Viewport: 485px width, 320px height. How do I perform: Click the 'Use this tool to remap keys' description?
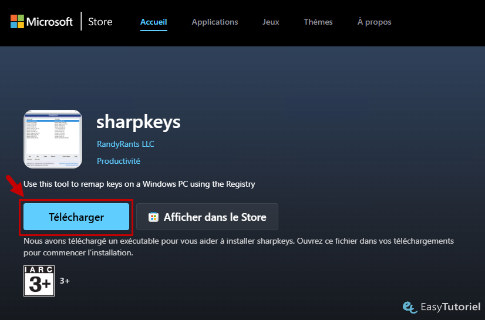(139, 184)
